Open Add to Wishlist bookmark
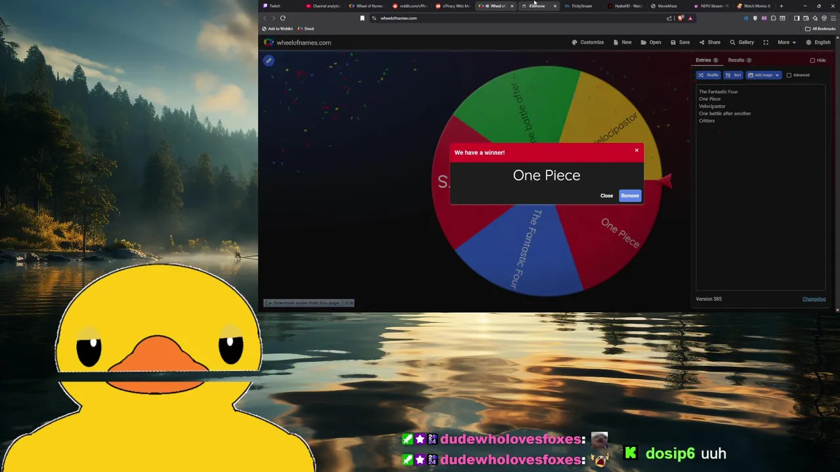 coord(277,29)
